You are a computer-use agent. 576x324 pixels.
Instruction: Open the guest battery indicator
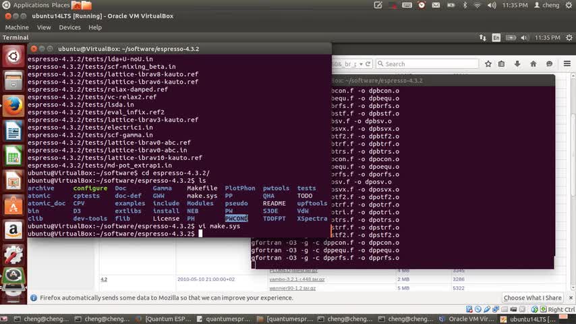tap(511, 38)
